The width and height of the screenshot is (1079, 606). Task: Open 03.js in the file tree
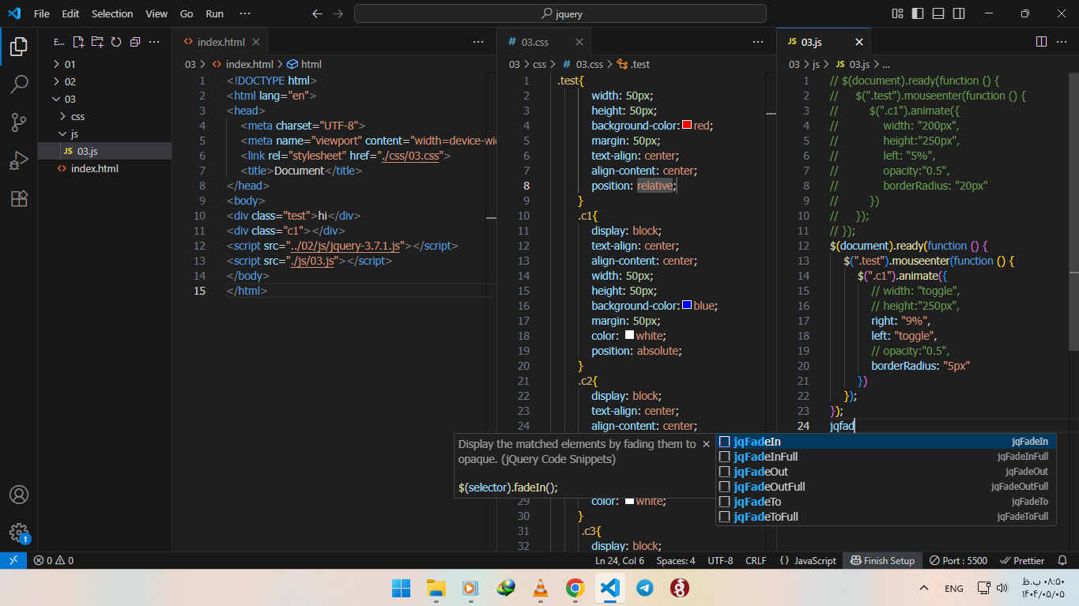point(104,151)
